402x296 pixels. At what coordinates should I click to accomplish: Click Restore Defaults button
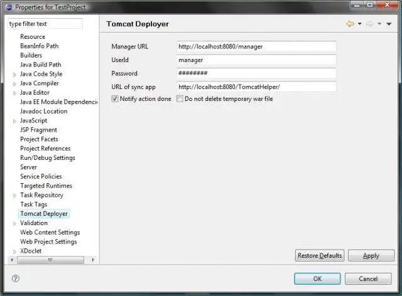point(320,255)
